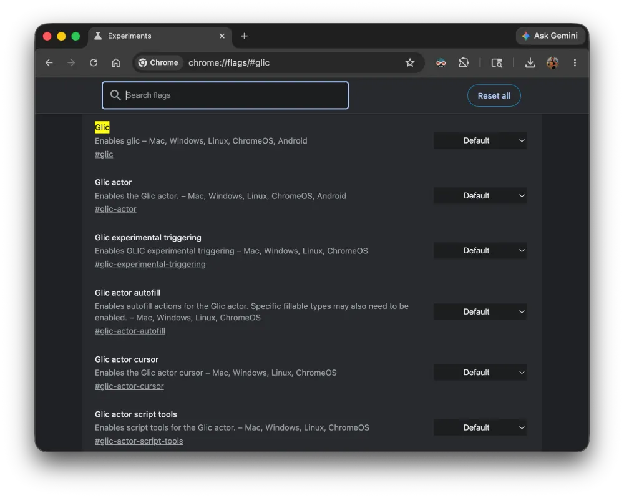Click the Glic actor autofill heading
The image size is (624, 498).
(x=127, y=293)
